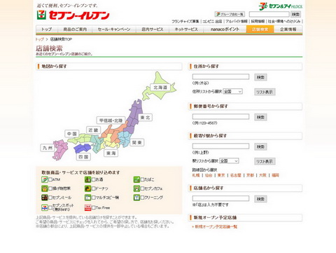Click search button beside nearest station field
This screenshot has height=253, width=336.
[x=260, y=146]
